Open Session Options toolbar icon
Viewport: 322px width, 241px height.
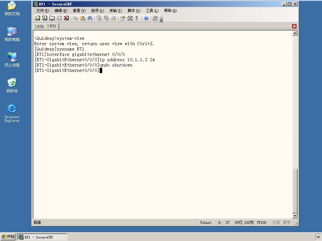[x=123, y=18]
